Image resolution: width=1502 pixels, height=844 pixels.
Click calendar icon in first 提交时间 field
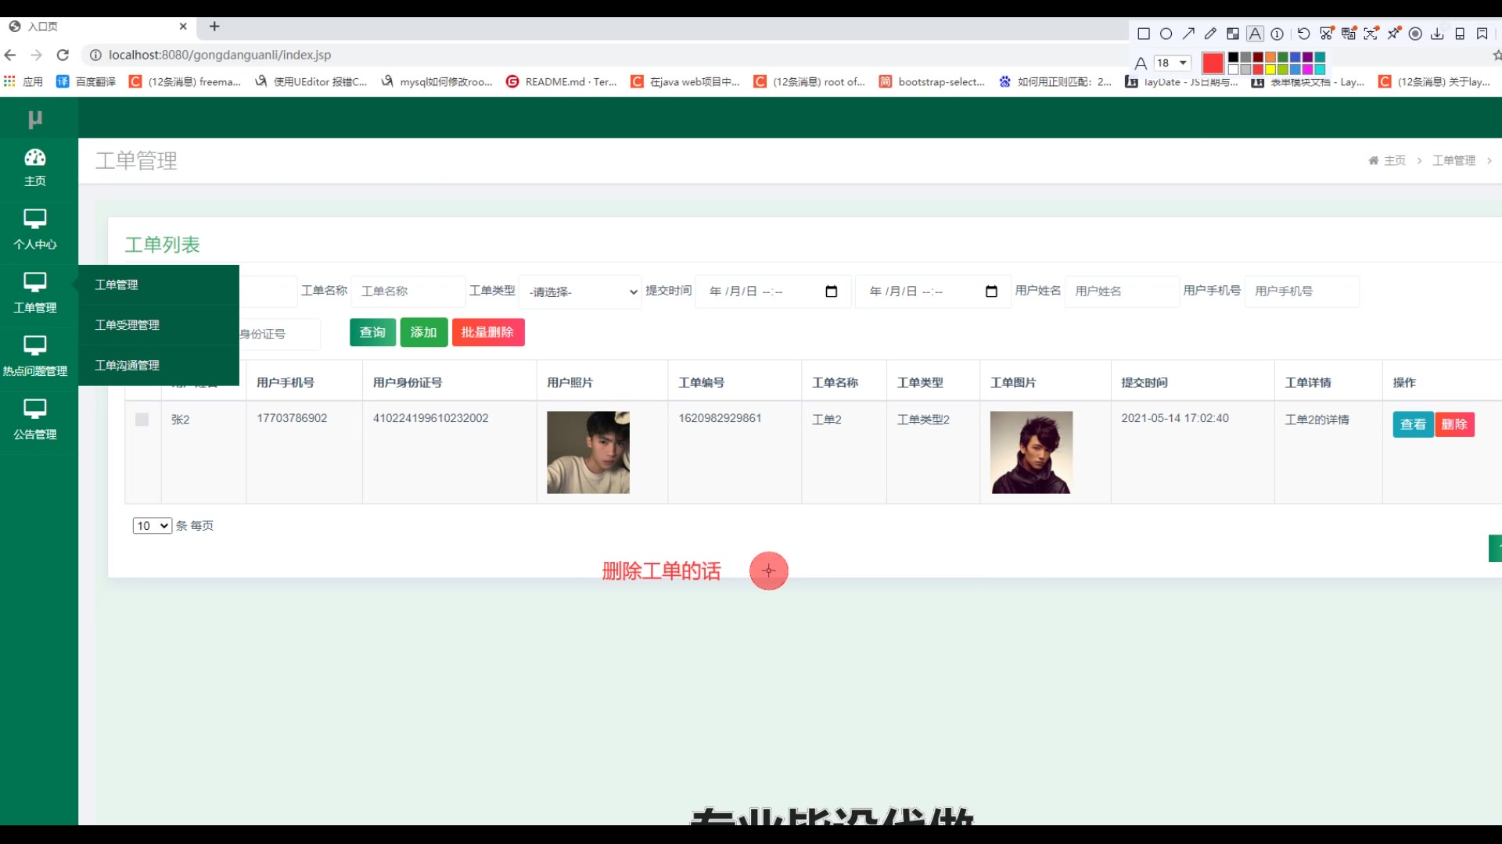(831, 291)
